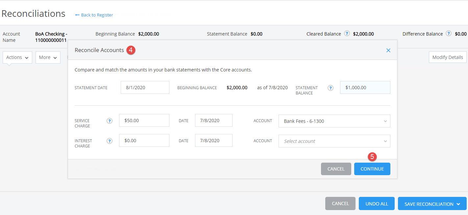Click the Interest Charge amount field
This screenshot has width=468, height=215.
point(144,141)
